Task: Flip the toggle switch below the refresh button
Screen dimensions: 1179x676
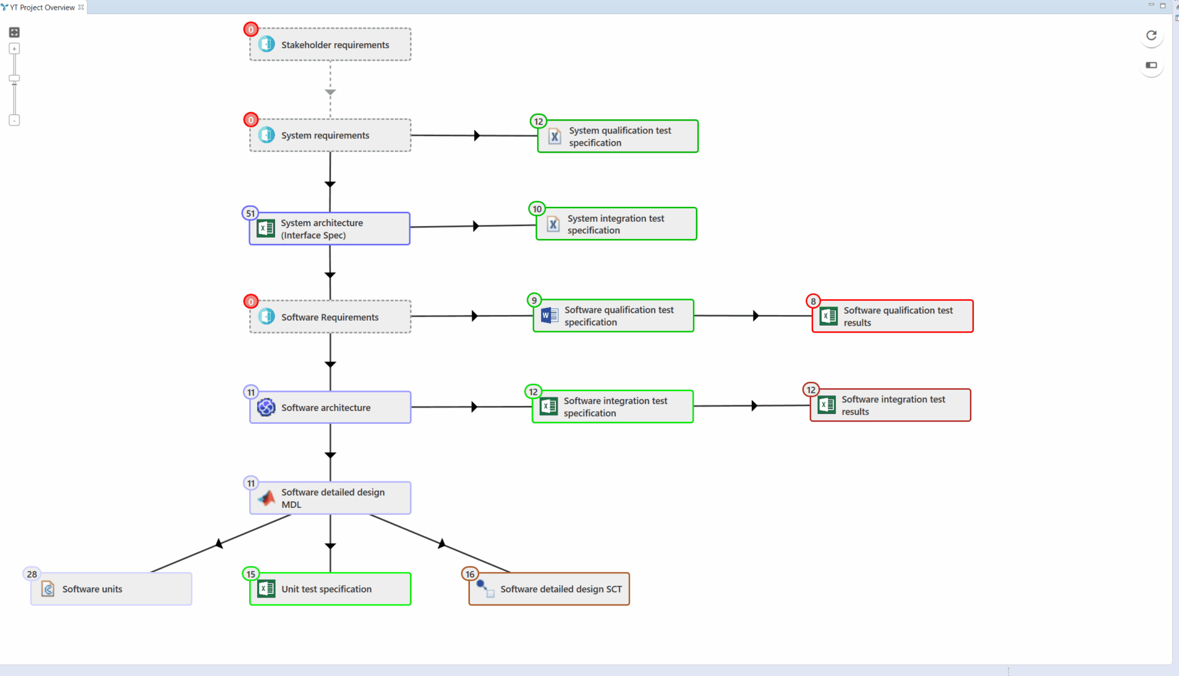Action: click(x=1151, y=64)
